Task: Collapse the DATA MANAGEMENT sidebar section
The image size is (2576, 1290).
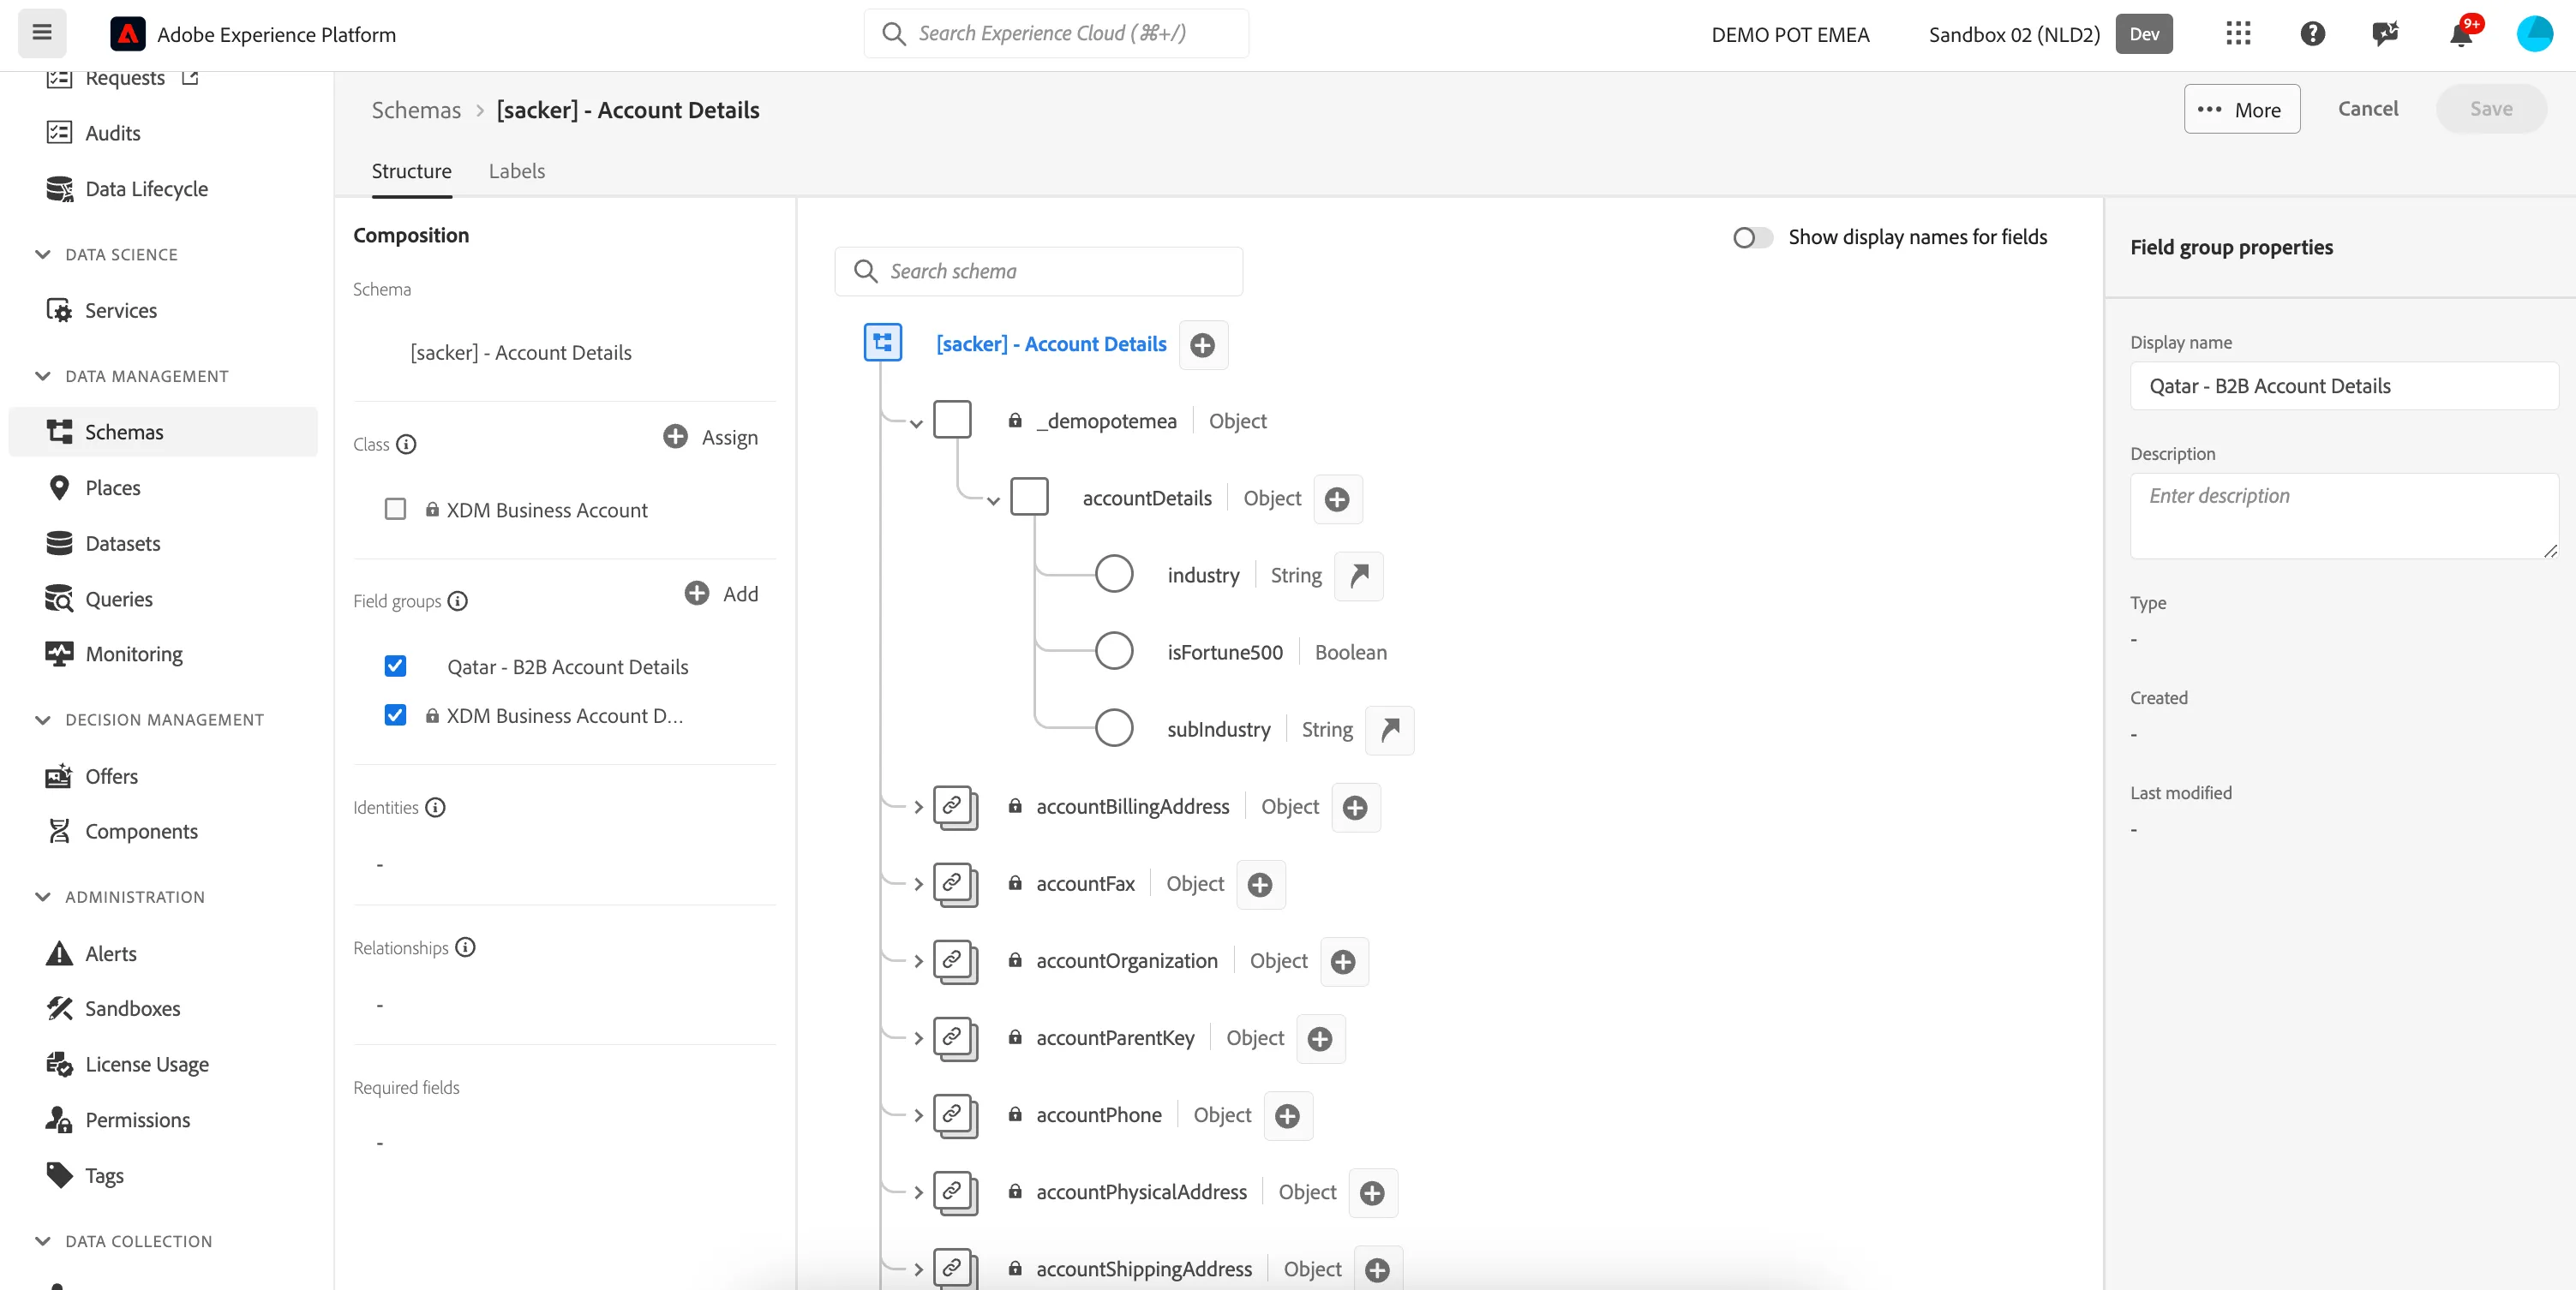Action: (x=43, y=376)
